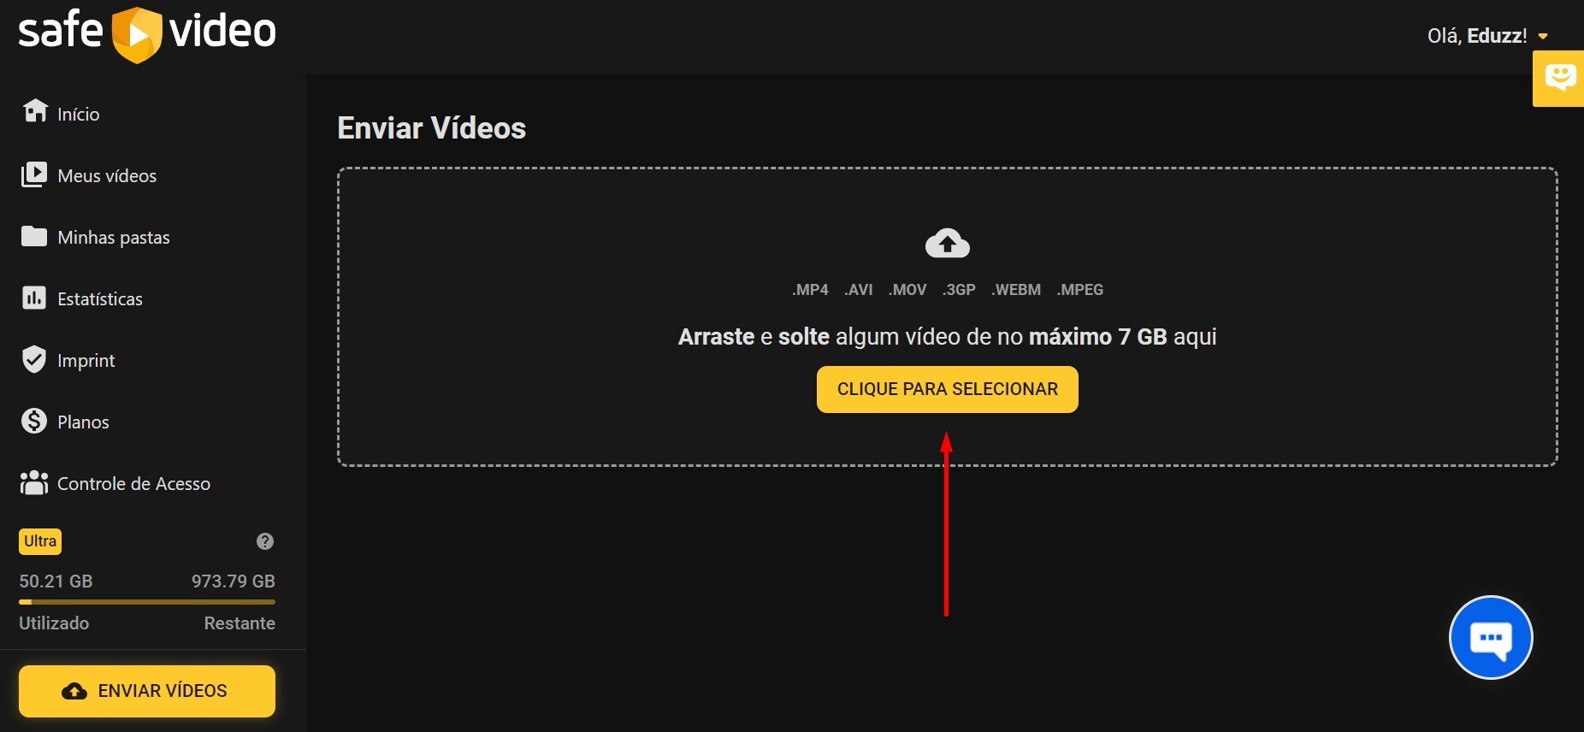Image resolution: width=1584 pixels, height=732 pixels.
Task: Click the storage usage progress bar
Action: [x=147, y=602]
